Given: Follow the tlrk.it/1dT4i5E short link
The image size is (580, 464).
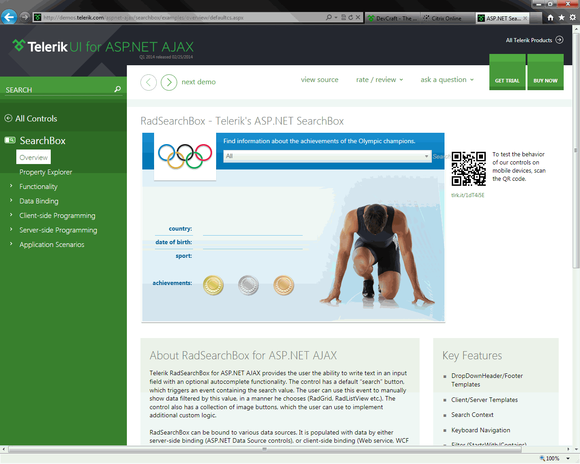Looking at the screenshot, I should tap(468, 195).
